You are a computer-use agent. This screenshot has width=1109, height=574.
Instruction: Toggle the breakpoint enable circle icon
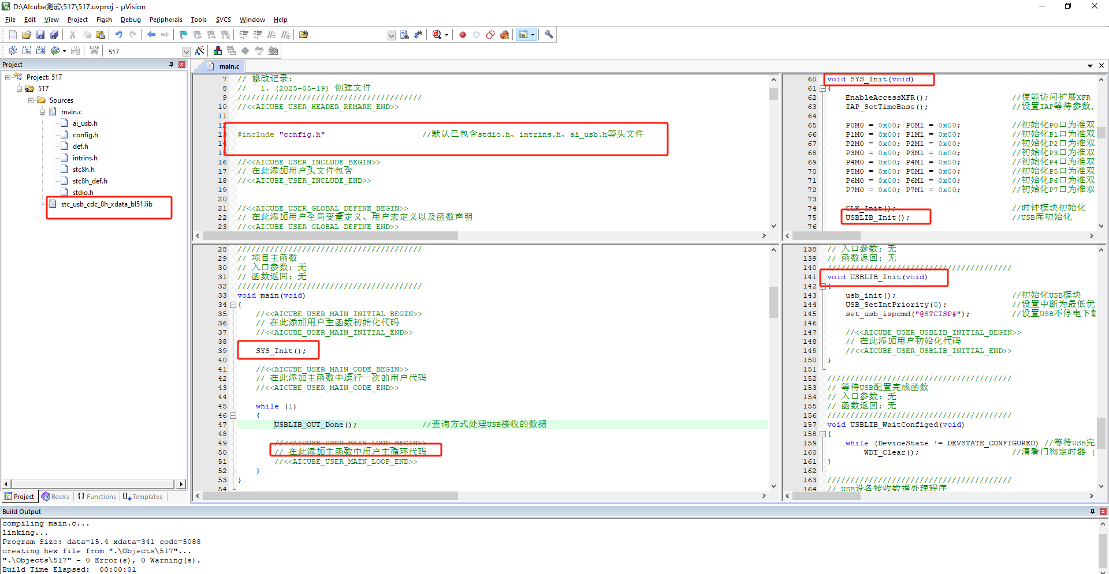(477, 35)
